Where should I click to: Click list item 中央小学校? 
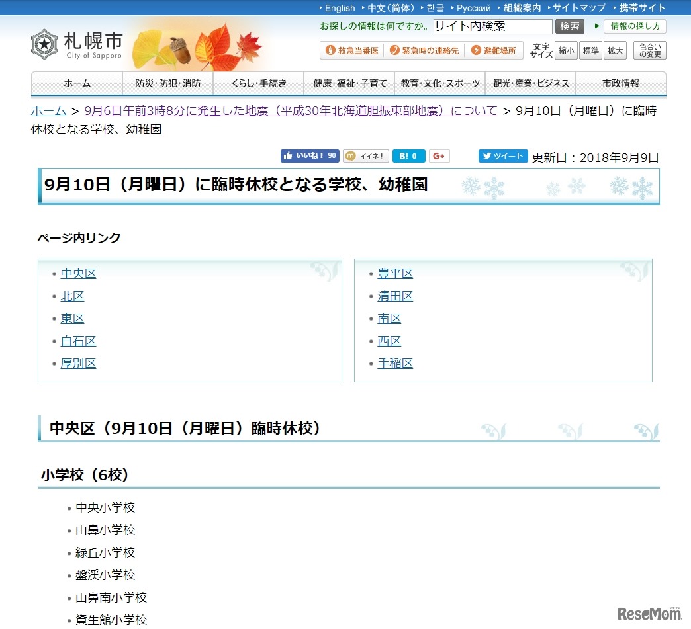105,507
